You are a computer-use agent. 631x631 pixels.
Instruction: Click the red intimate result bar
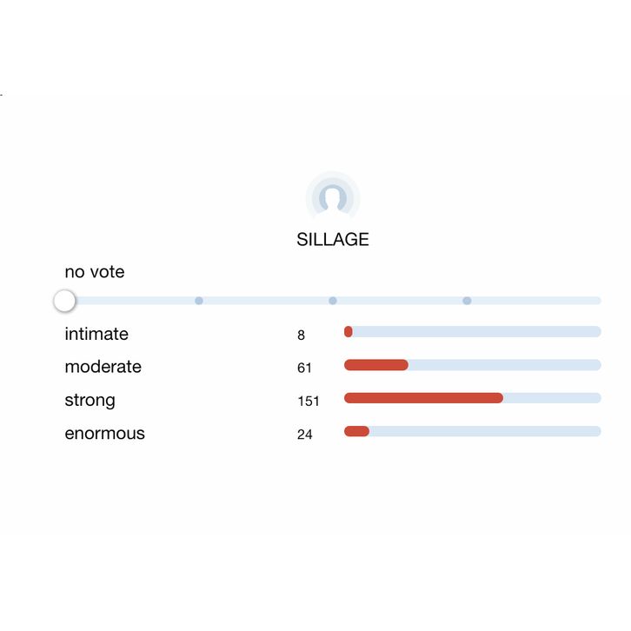tap(349, 331)
